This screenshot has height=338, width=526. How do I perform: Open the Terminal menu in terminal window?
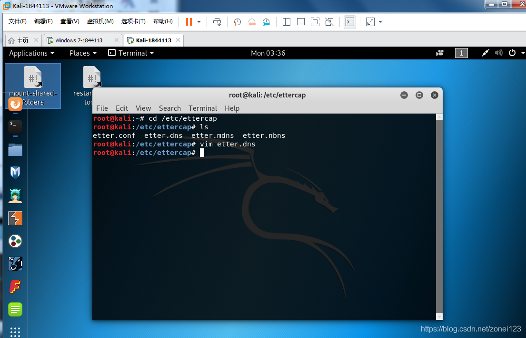(203, 108)
